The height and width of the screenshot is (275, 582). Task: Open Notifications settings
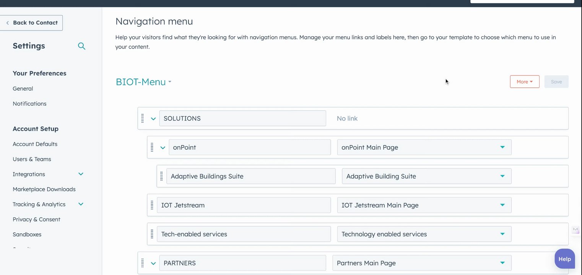pyautogui.click(x=29, y=104)
